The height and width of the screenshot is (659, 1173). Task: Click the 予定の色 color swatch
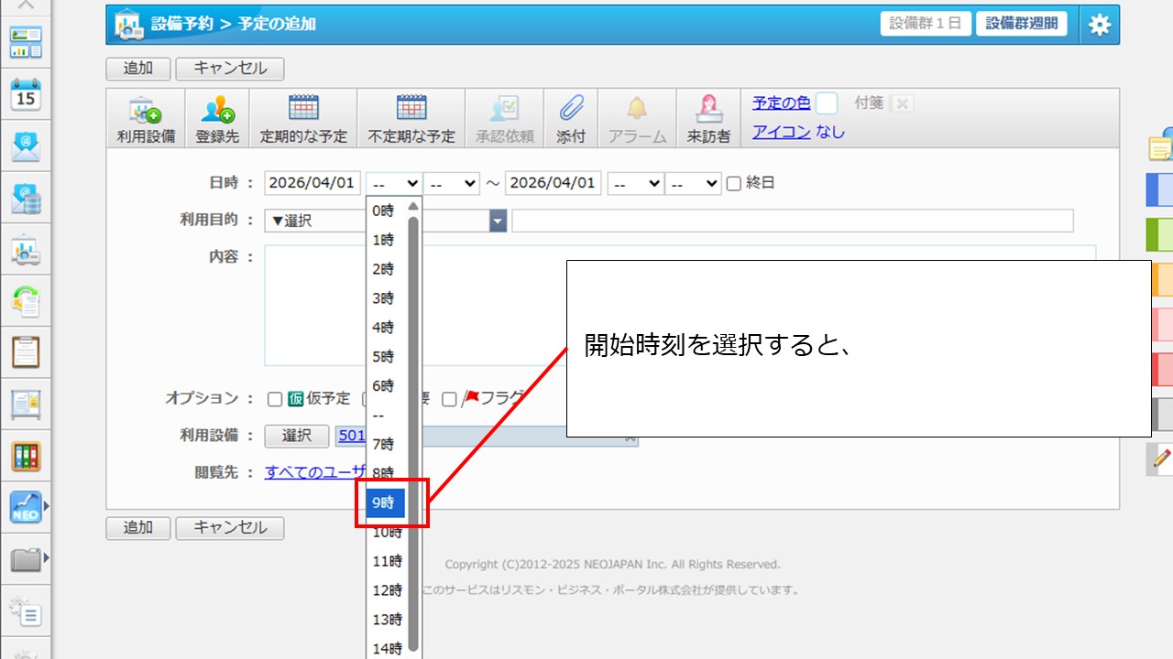(826, 103)
